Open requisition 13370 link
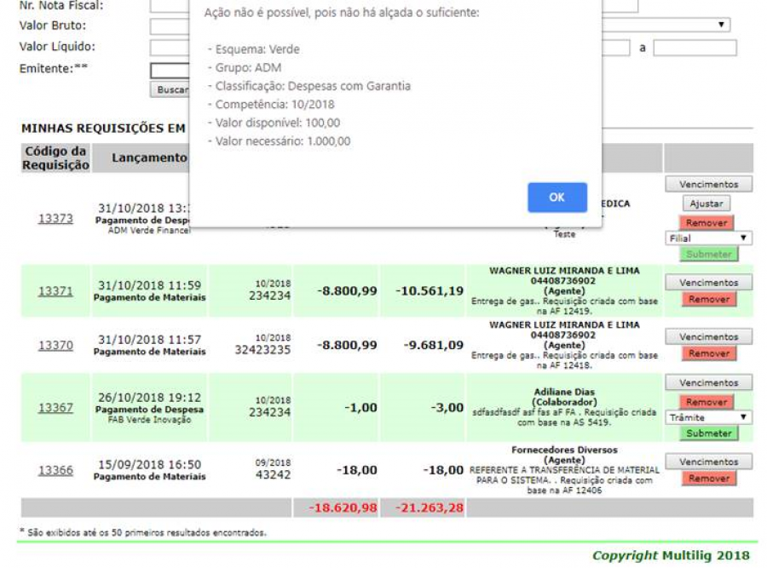 55,345
